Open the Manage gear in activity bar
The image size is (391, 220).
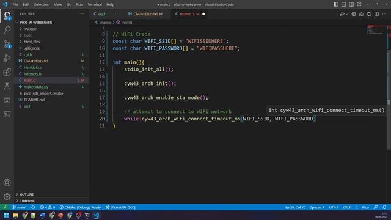pos(7,197)
